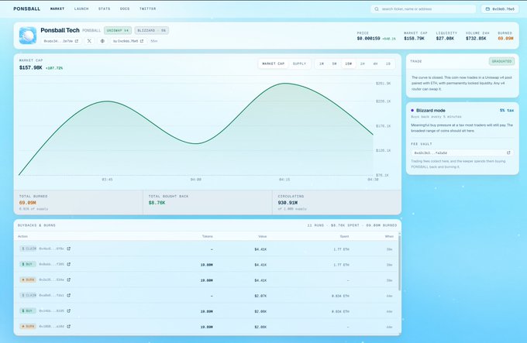Open the token website globe icon
The image size is (527, 343).
point(102,41)
